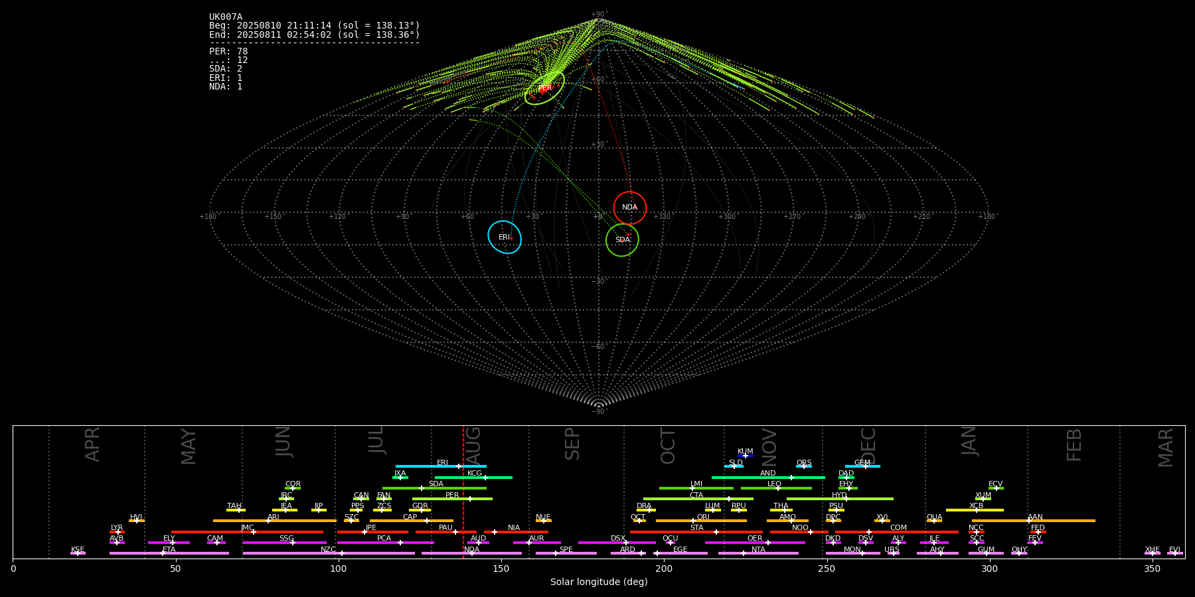The width and height of the screenshot is (1195, 597).
Task: Click the yellow TAH shower bar
Action: tap(236, 510)
